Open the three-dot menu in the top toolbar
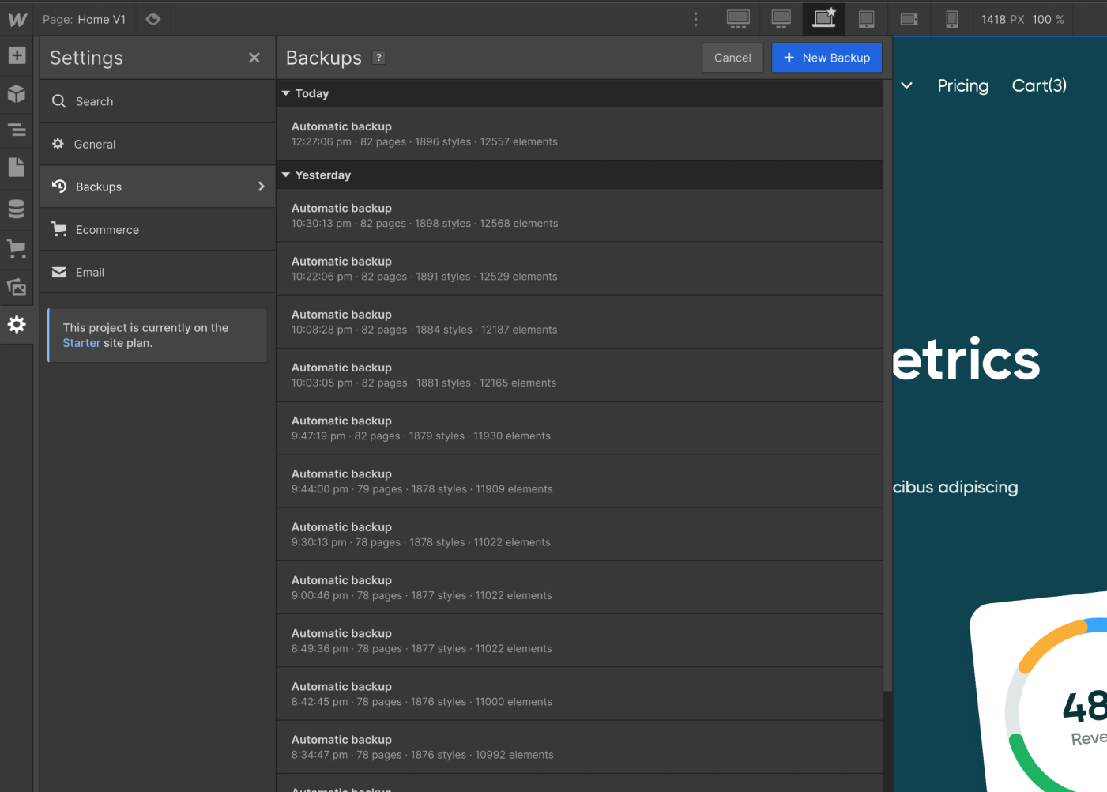This screenshot has width=1107, height=792. coord(695,19)
